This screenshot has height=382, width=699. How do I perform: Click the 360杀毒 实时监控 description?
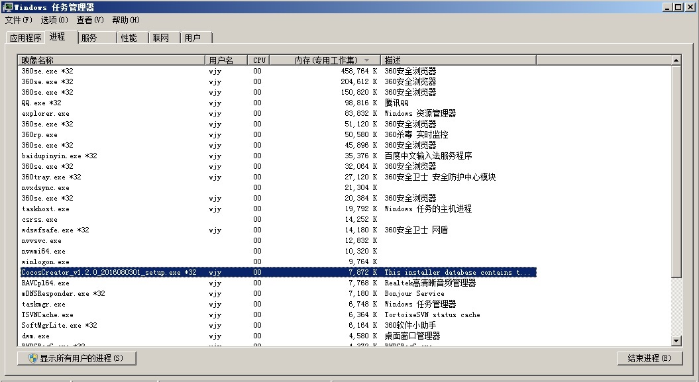pos(416,134)
